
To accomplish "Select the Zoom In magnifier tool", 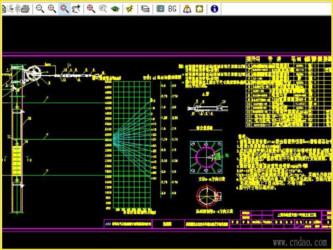I will point(52,9).
